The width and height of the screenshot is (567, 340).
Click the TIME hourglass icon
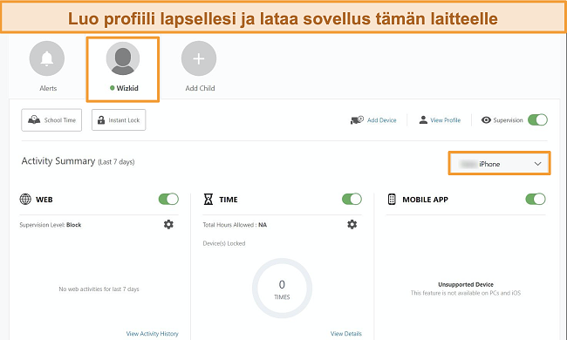point(208,199)
